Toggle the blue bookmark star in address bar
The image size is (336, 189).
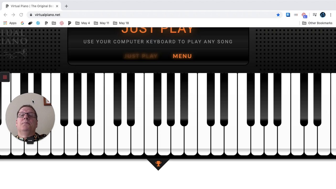[x=278, y=15]
